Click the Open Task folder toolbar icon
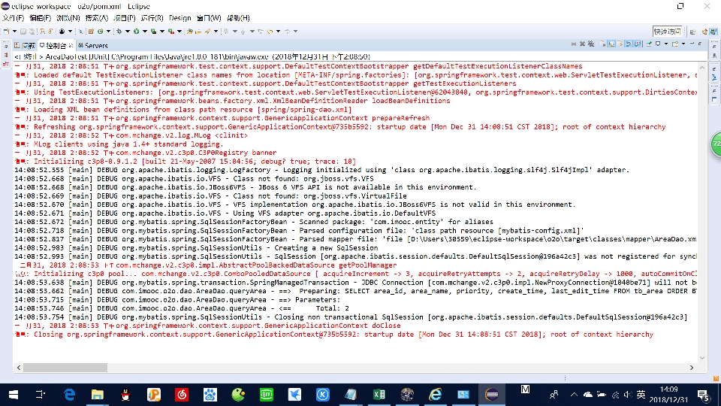 point(198,32)
